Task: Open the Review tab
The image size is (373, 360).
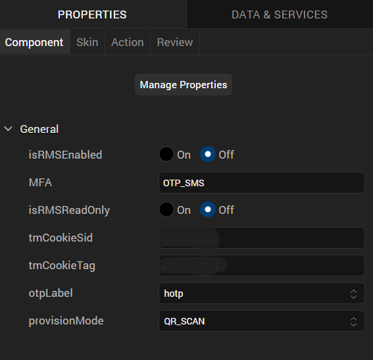Action: [175, 42]
